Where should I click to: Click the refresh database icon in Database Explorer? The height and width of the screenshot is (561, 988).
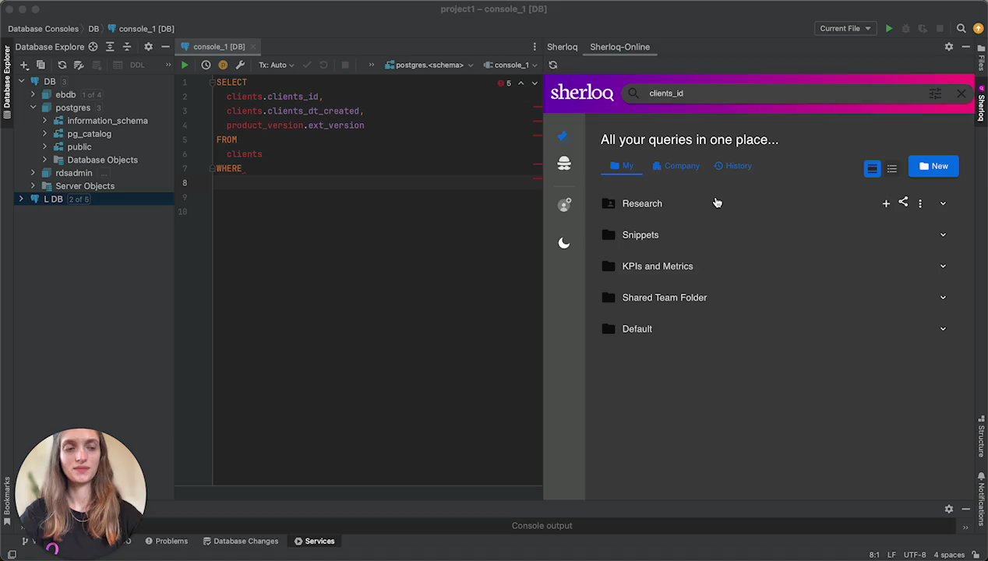pos(62,65)
